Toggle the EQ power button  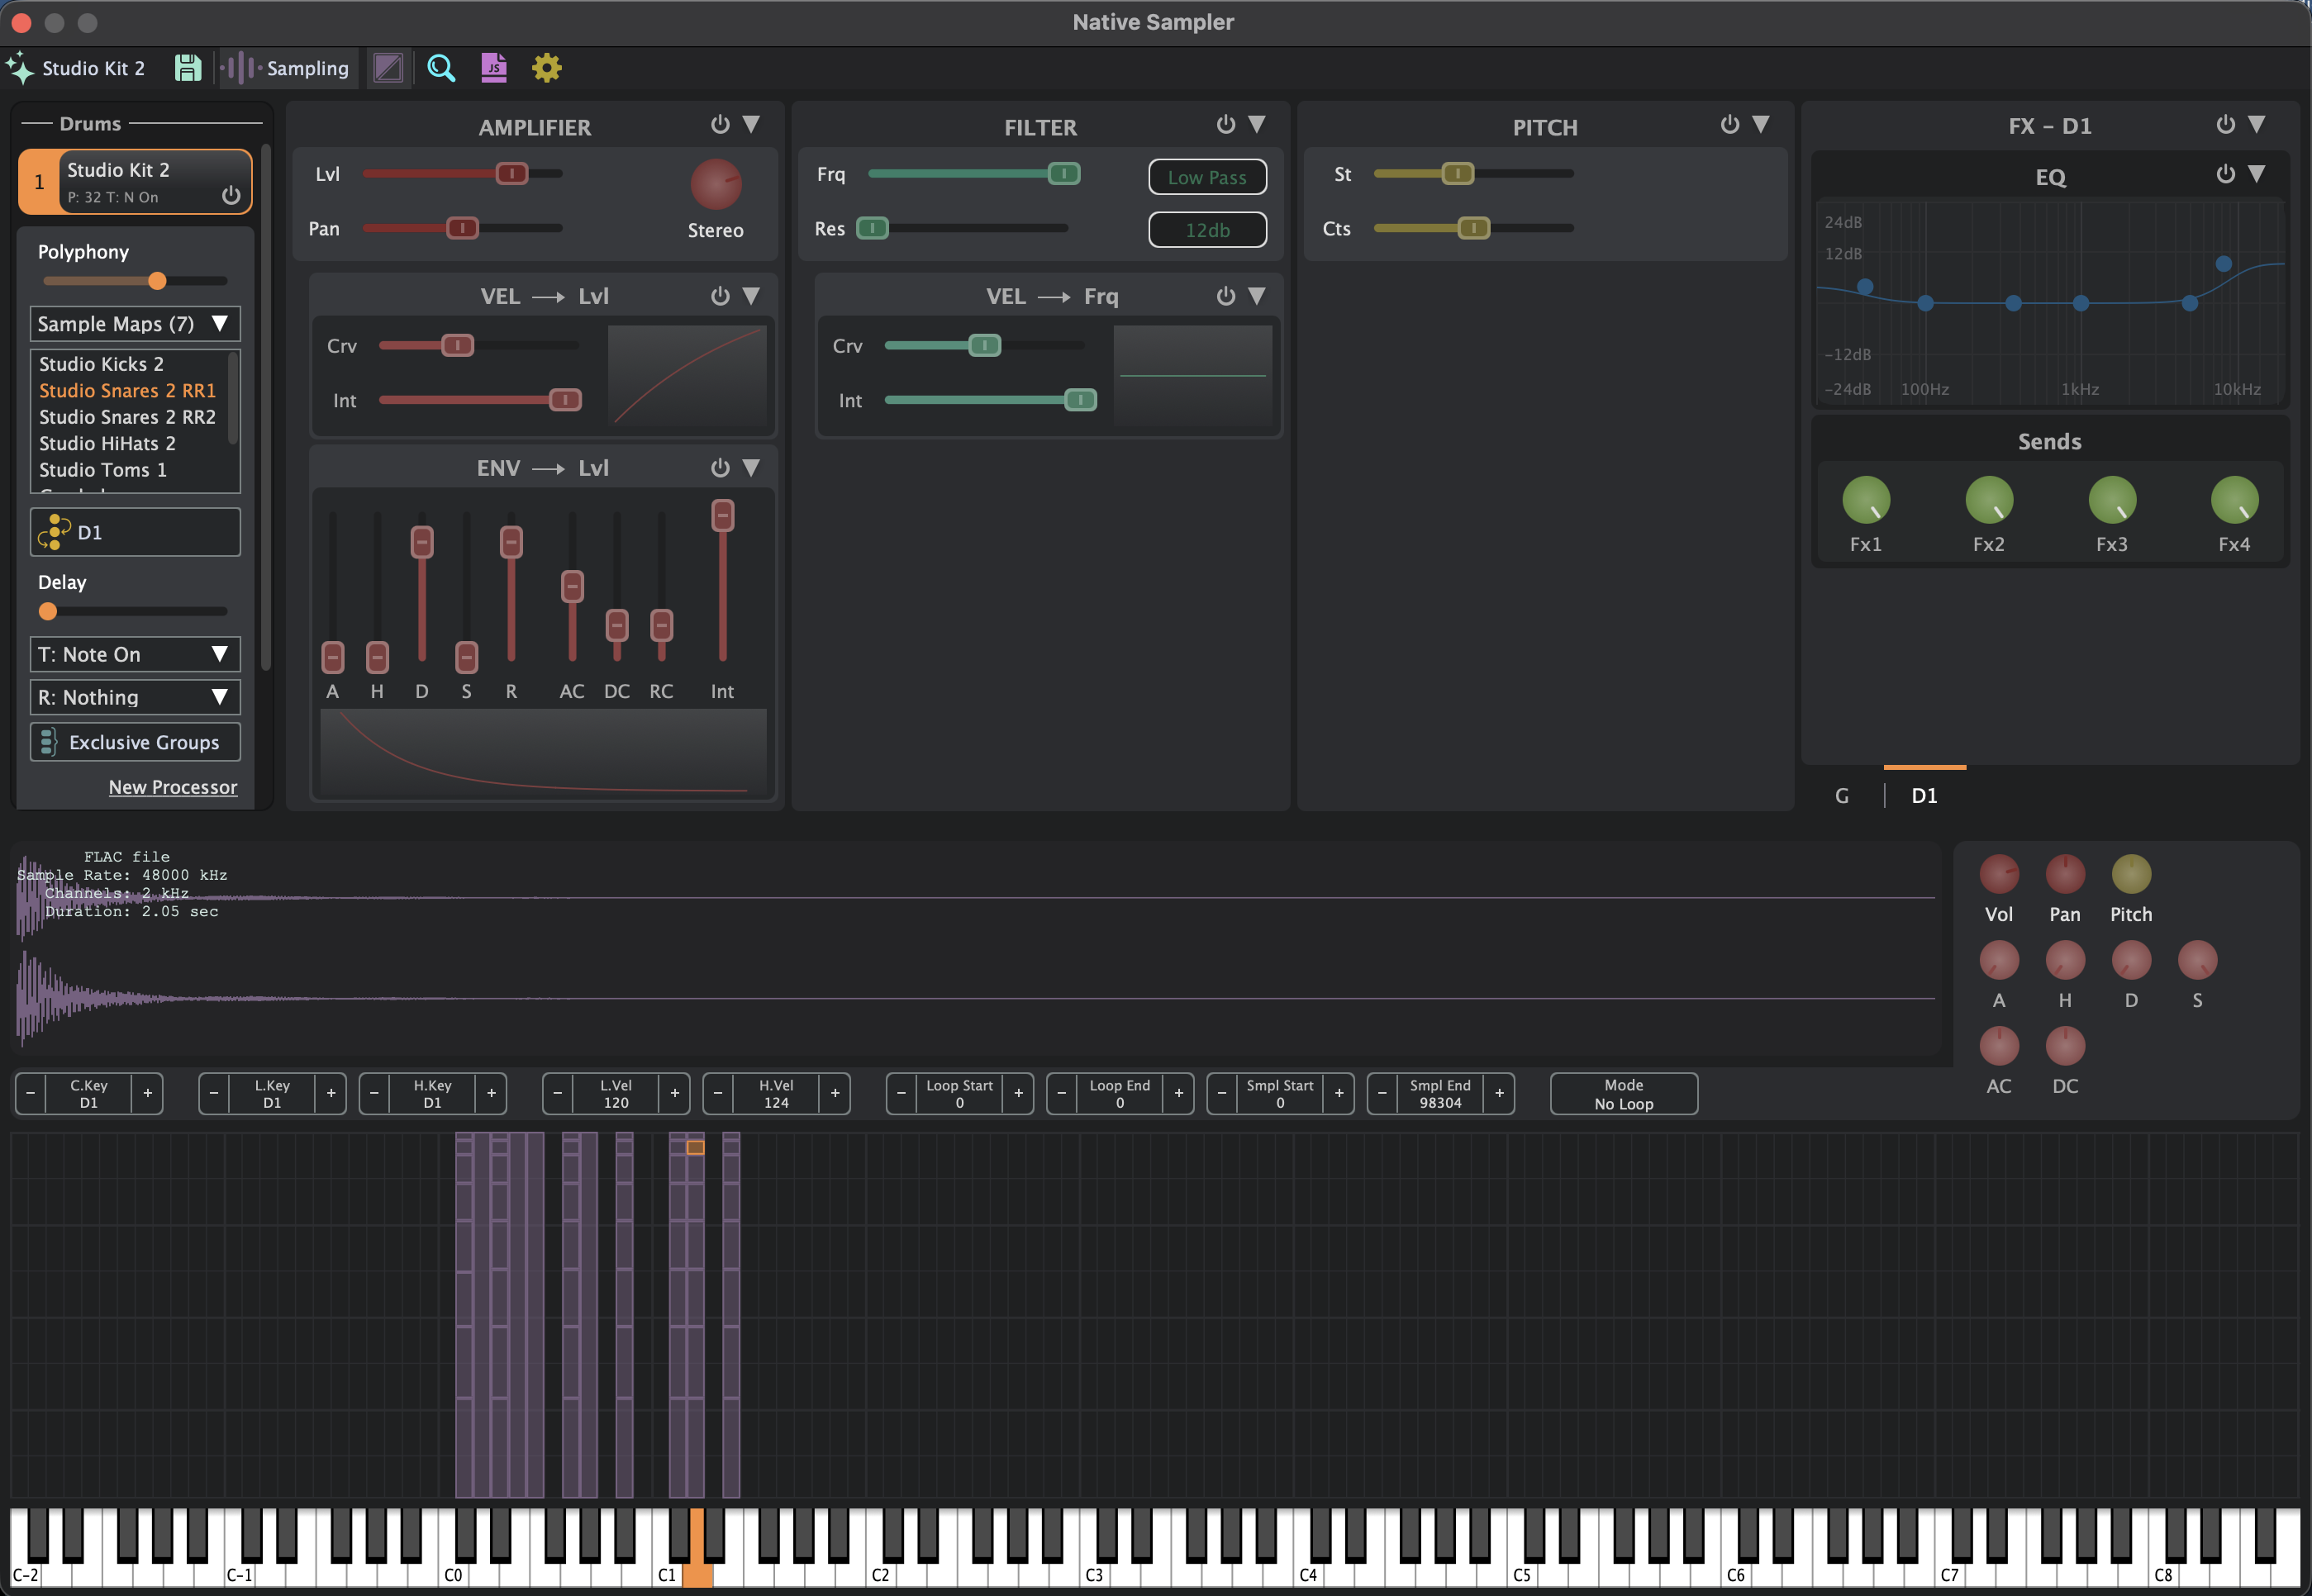point(2225,174)
